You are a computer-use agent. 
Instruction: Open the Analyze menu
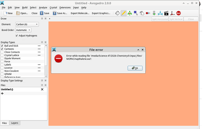point(43,8)
